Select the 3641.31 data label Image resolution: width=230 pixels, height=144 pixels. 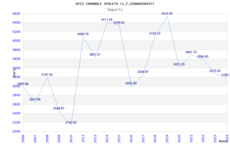(x=95, y=54)
